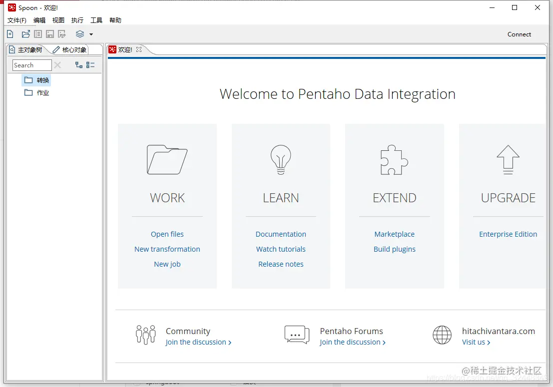Click the New file toolbar icon

click(x=10, y=34)
